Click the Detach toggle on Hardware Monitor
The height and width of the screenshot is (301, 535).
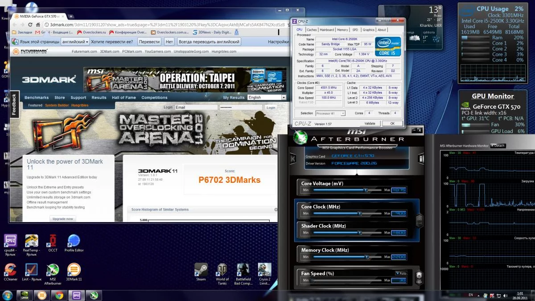(x=498, y=146)
